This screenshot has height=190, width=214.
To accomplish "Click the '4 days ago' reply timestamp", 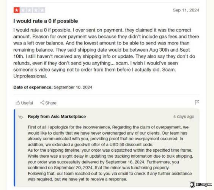I will (184, 117).
